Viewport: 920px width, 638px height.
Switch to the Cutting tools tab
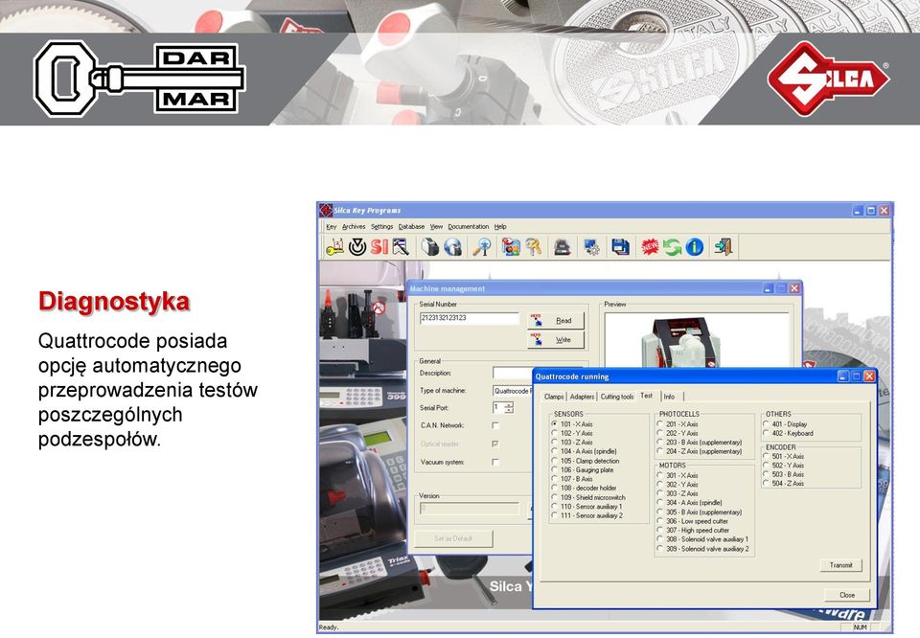[x=617, y=397]
